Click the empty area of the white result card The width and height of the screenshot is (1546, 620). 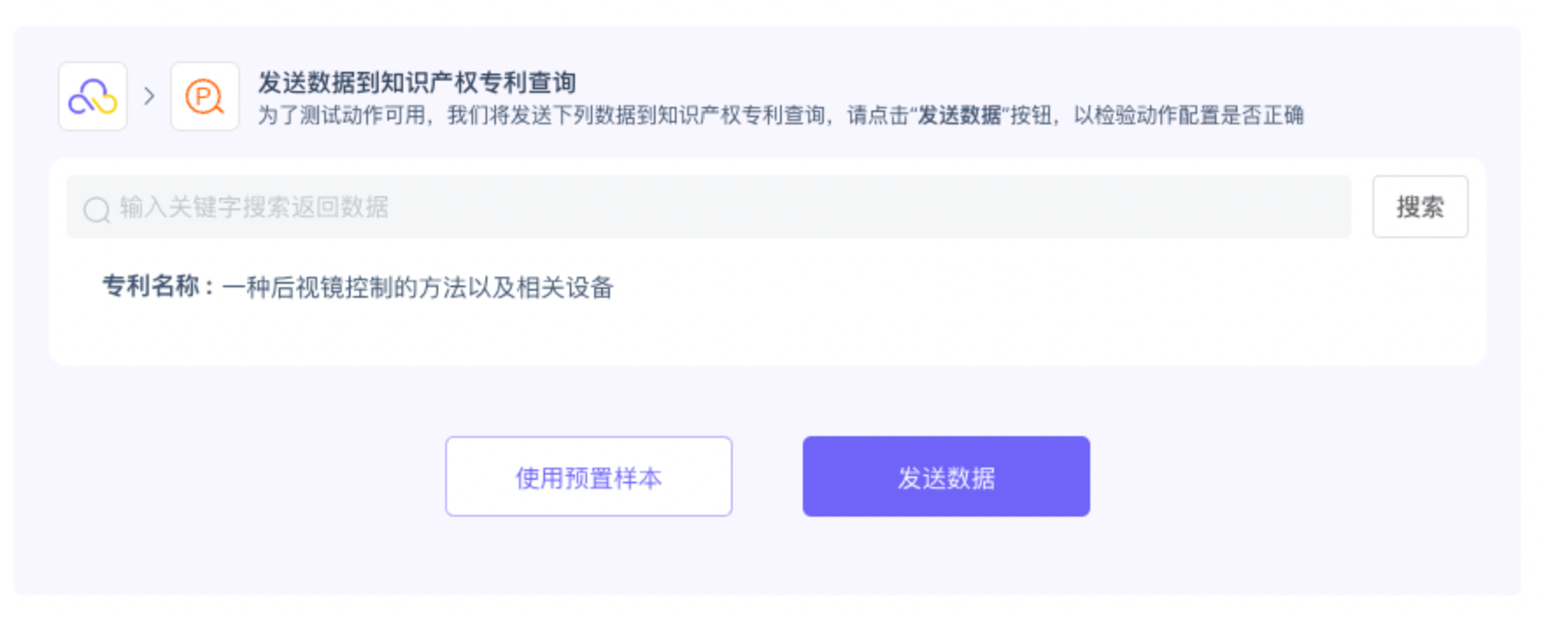pyautogui.click(x=964, y=324)
